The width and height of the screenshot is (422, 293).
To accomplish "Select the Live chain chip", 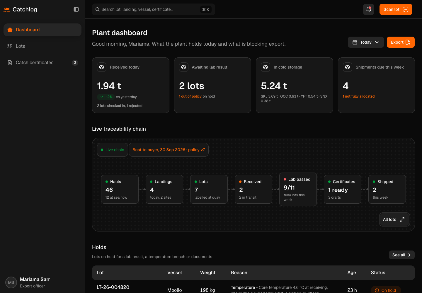I will pyautogui.click(x=113, y=150).
